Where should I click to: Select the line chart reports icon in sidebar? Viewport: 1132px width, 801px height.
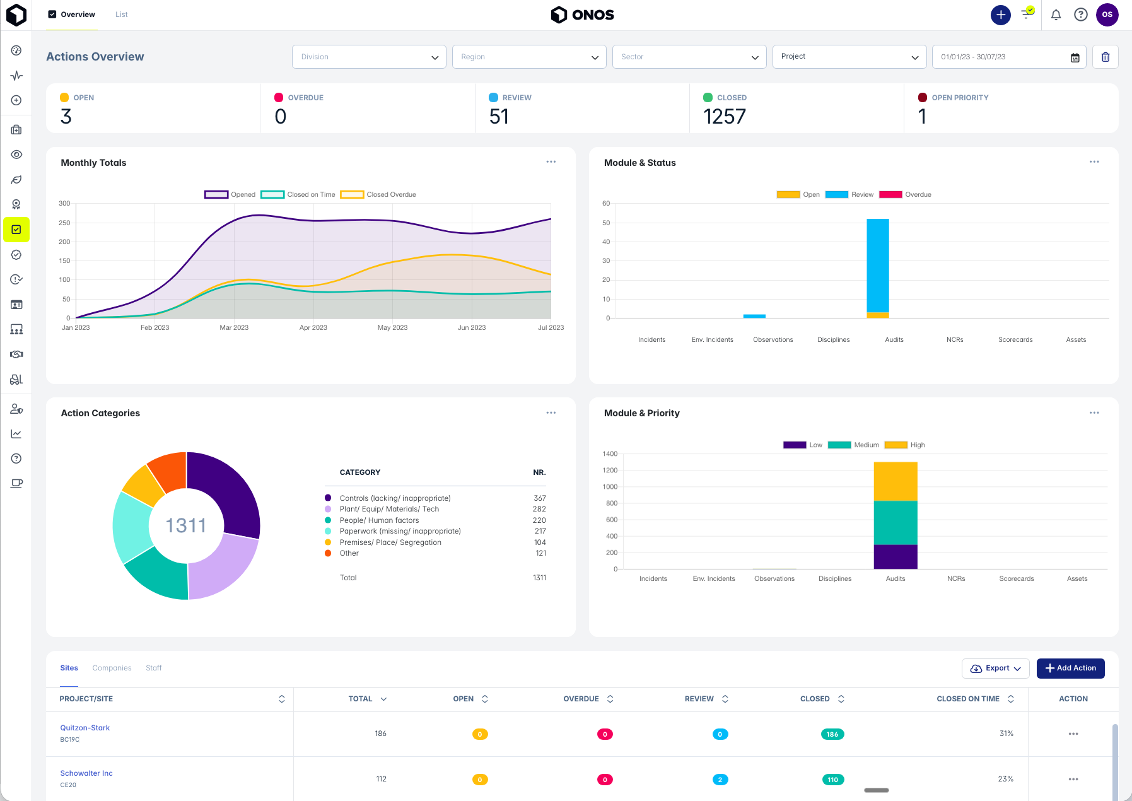16,433
